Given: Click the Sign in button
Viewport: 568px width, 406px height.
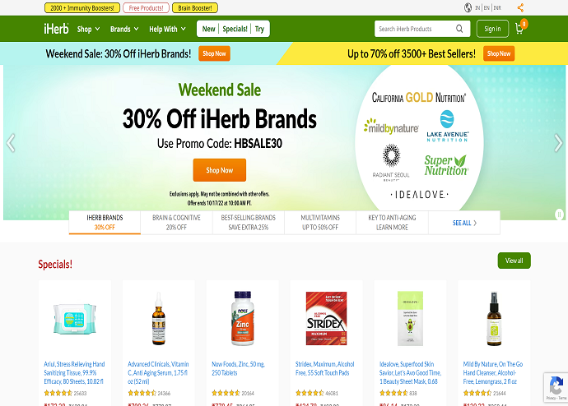Looking at the screenshot, I should coord(492,29).
